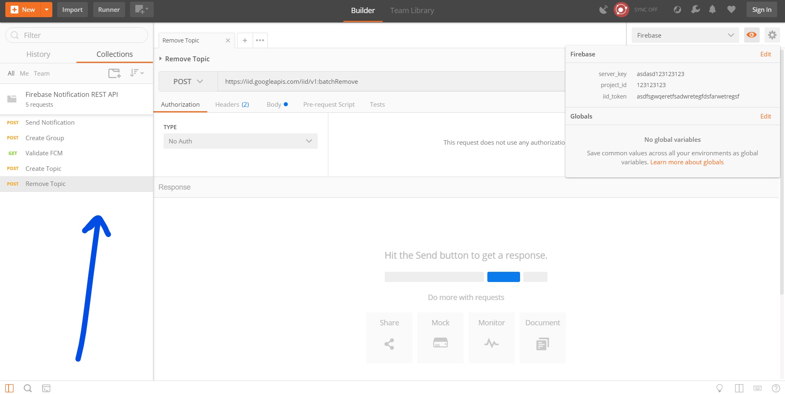Open the Create Topic request
This screenshot has height=394, width=785.
tap(76, 168)
